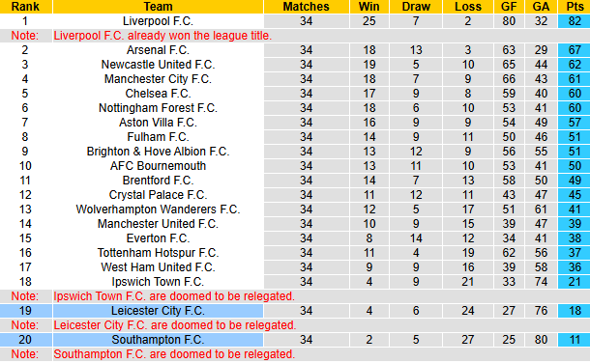Click Brighton & Hove Albion F.C.
The height and width of the screenshot is (363, 590).
click(158, 152)
